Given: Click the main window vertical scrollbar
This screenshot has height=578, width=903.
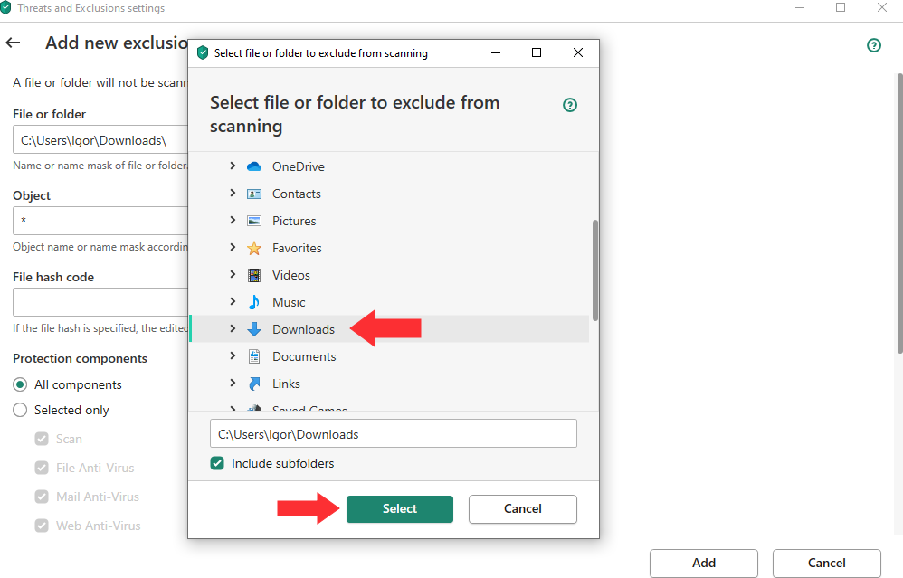Looking at the screenshot, I should tap(899, 213).
